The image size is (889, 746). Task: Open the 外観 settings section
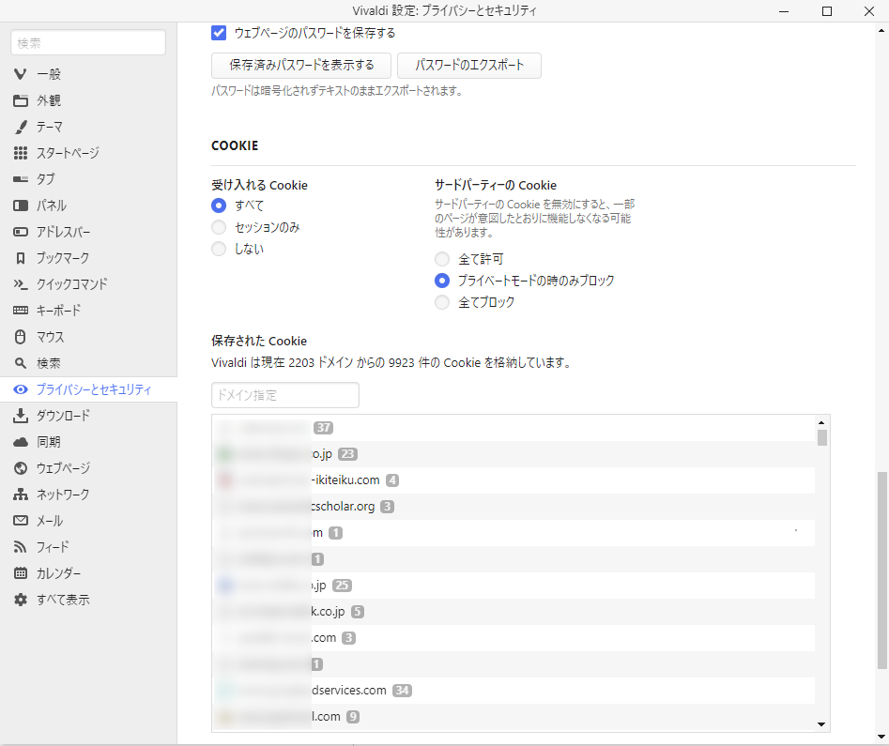coord(88,100)
